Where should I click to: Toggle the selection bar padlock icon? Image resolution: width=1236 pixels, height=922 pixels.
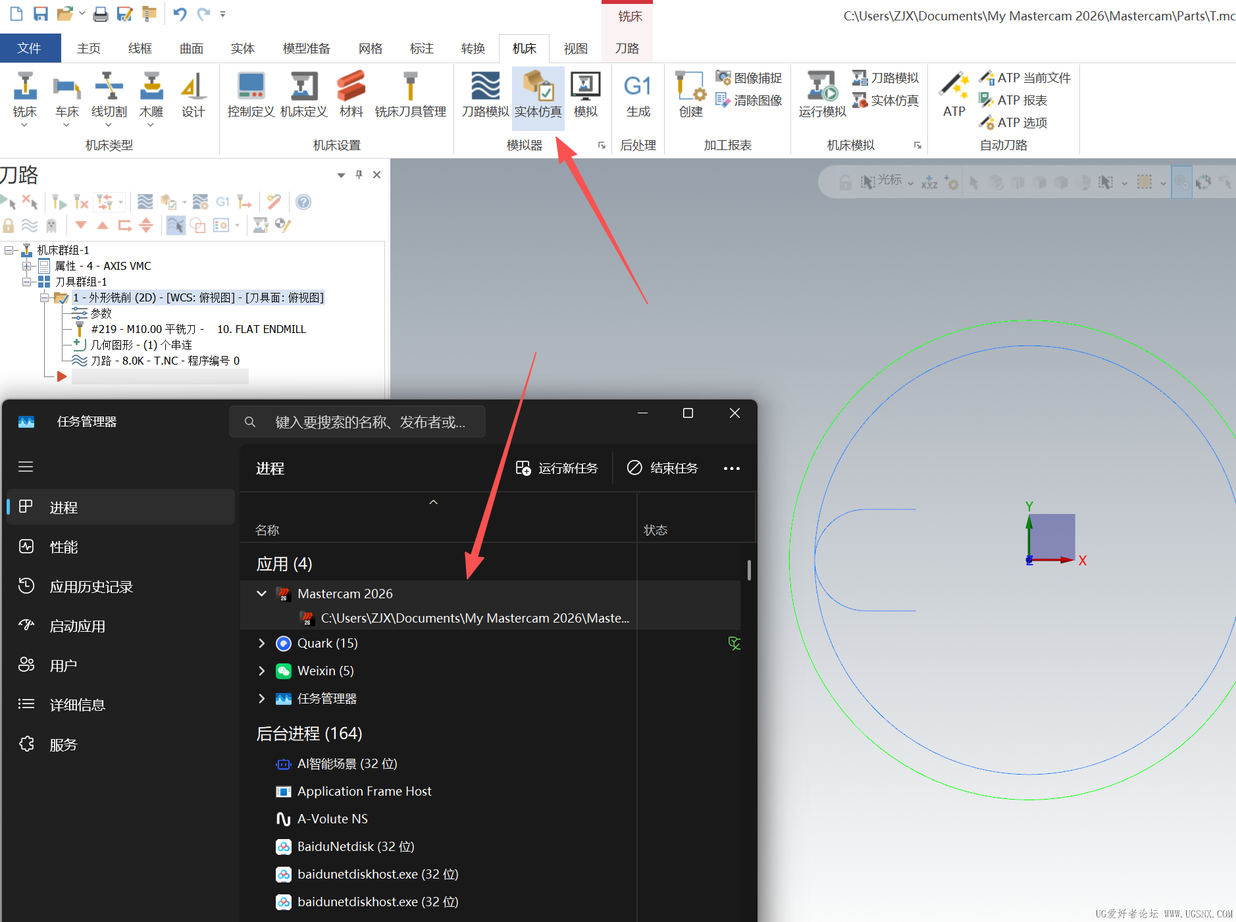pyautogui.click(x=846, y=182)
